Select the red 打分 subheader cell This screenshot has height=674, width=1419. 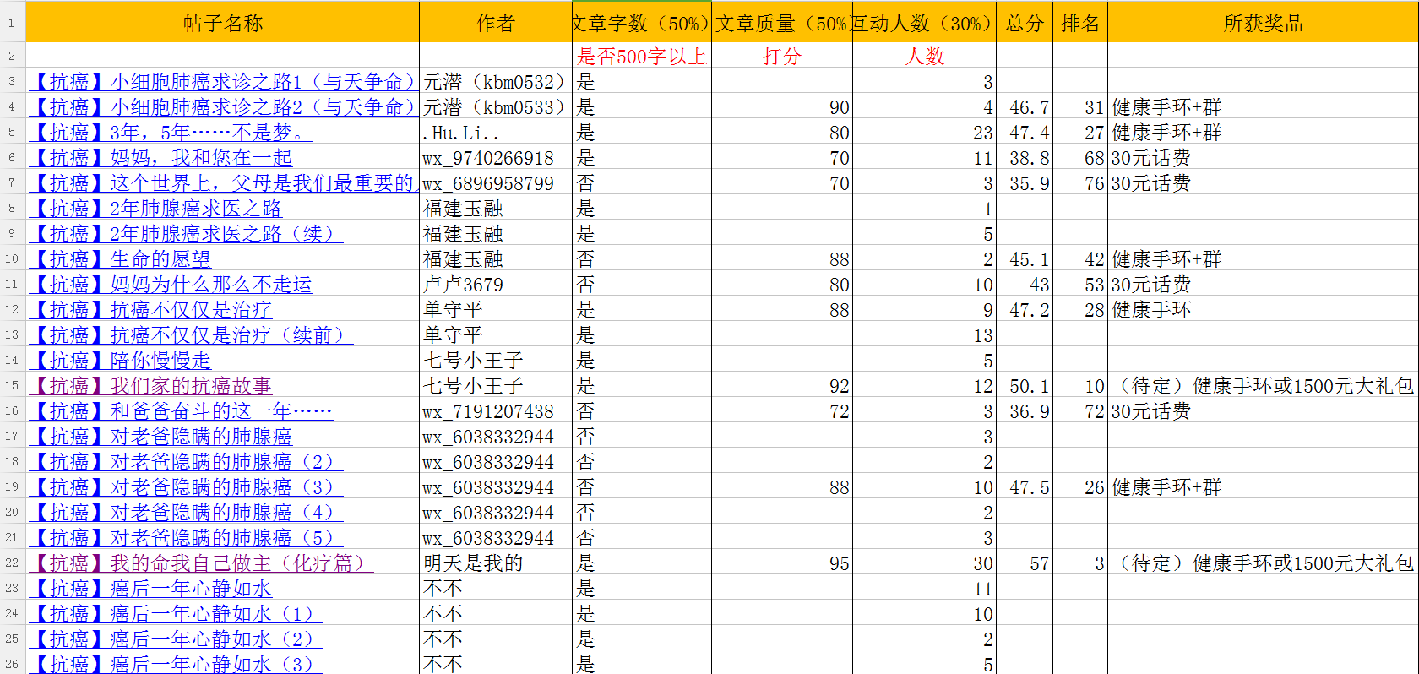[781, 57]
